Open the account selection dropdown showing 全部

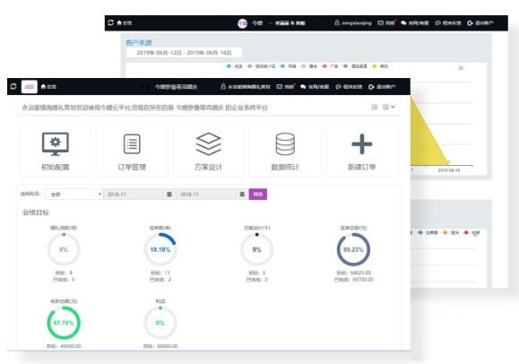74,195
